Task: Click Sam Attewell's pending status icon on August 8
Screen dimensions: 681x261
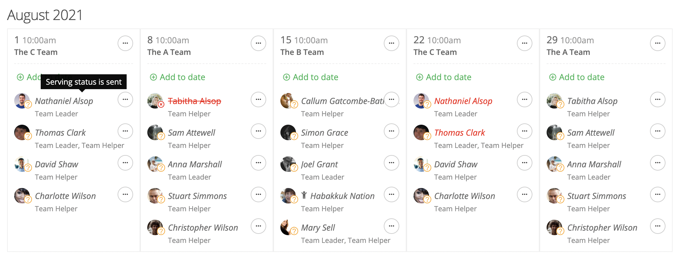Action: [161, 137]
